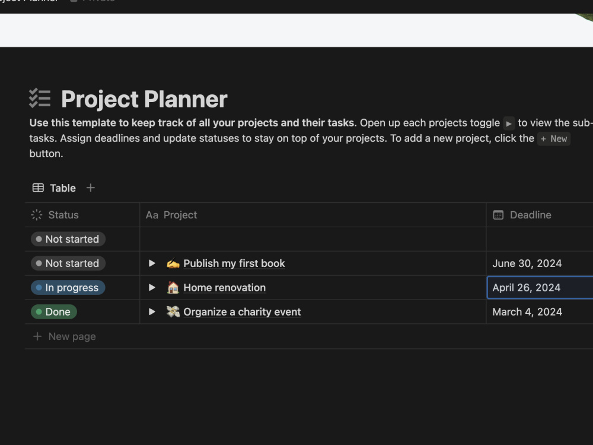This screenshot has width=593, height=445.
Task: Click the checklist icon beside Project Planner title
Action: pyautogui.click(x=40, y=98)
